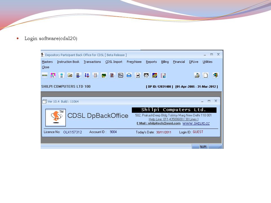Visit the WWW.SHILPI.CC website link
Viewport: 271px width, 203px height.
[196, 123]
